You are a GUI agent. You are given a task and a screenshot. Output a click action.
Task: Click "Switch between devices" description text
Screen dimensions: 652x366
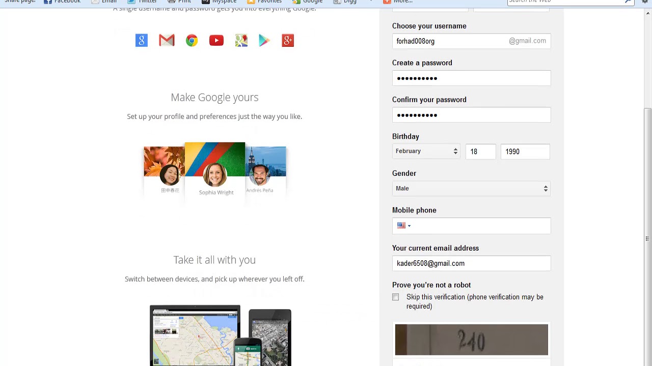[214, 279]
